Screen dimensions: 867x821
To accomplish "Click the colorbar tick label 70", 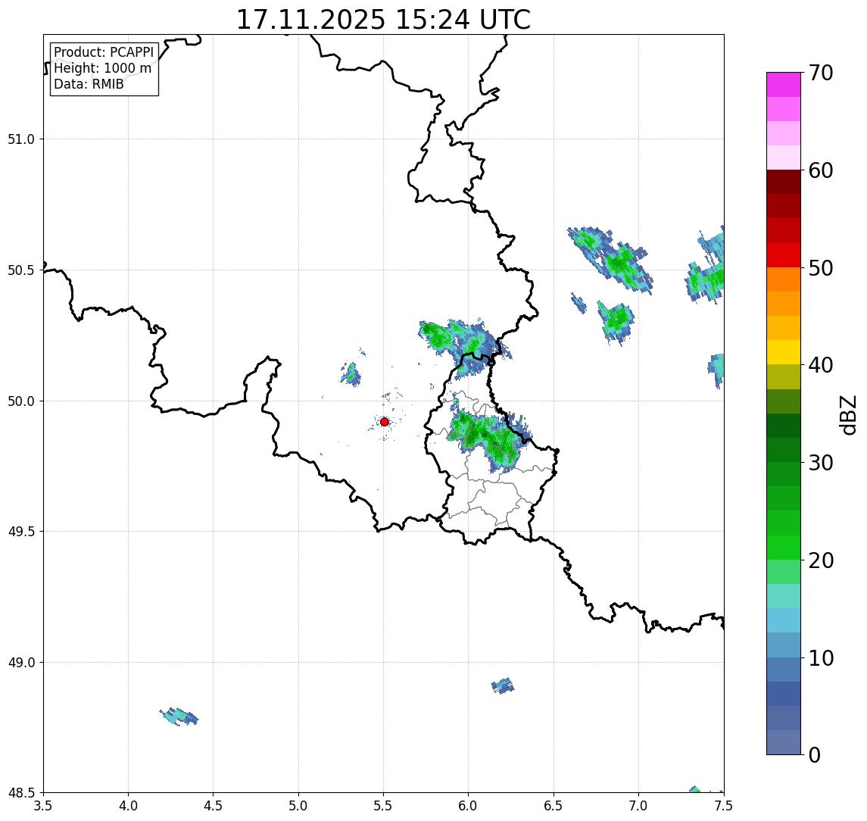I will click(821, 73).
